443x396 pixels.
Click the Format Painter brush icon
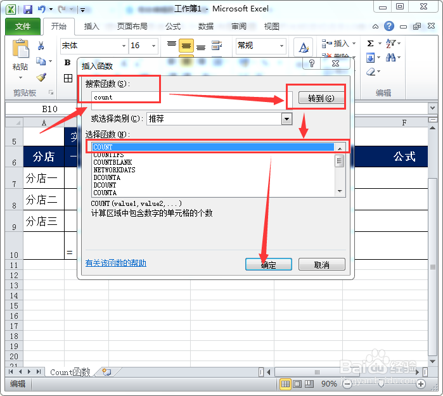point(41,77)
